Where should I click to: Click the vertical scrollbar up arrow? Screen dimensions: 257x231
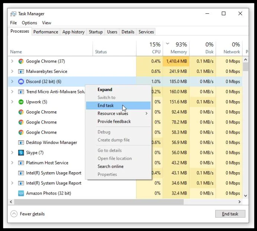click(245, 60)
